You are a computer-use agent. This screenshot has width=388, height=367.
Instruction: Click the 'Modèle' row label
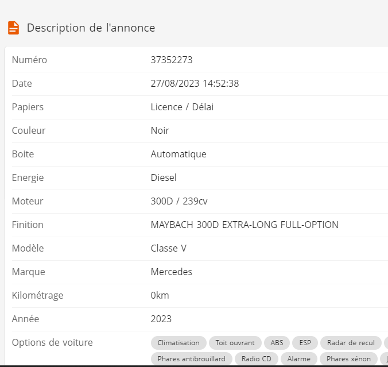coord(28,248)
